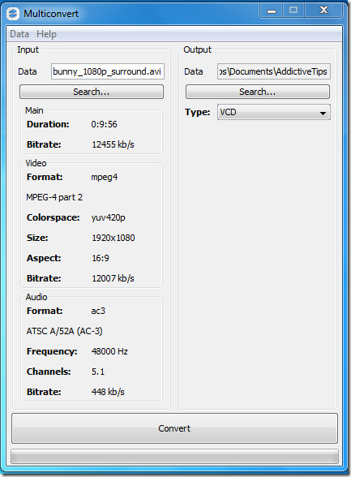
Task: Click the video bitrate value 12007 kb/s
Action: [x=113, y=278]
